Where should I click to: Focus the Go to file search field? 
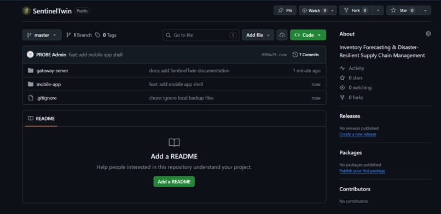pos(201,35)
